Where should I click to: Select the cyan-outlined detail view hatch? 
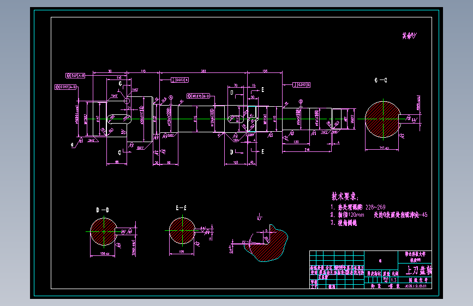[266, 243]
